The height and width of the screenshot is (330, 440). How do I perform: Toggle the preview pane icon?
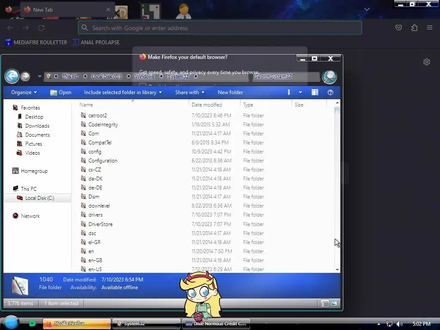pyautogui.click(x=315, y=92)
